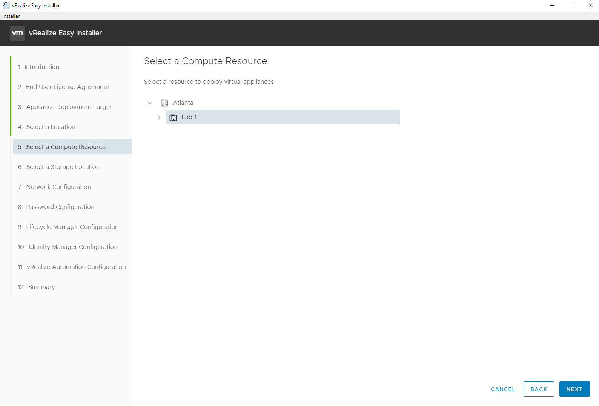Click the Atlanta datacenter icon

click(x=164, y=103)
